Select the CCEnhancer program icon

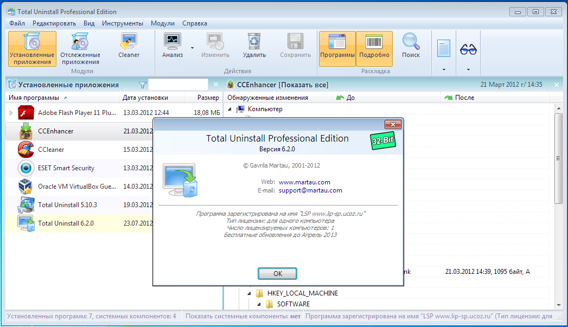click(25, 131)
